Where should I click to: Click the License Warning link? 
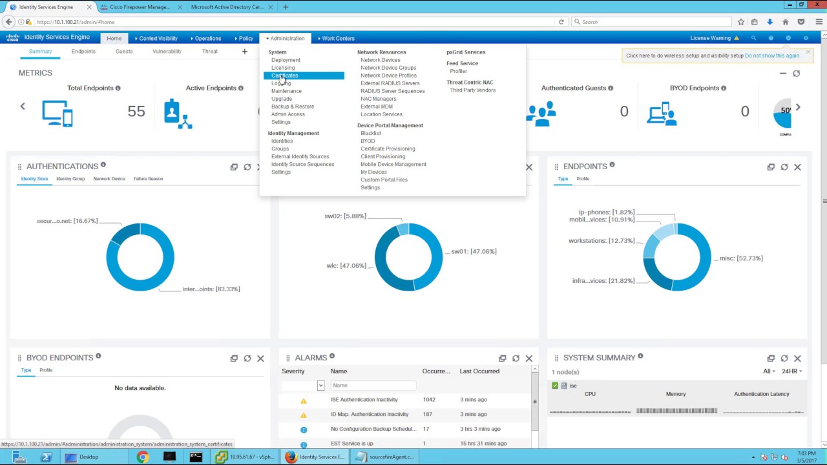(x=711, y=38)
